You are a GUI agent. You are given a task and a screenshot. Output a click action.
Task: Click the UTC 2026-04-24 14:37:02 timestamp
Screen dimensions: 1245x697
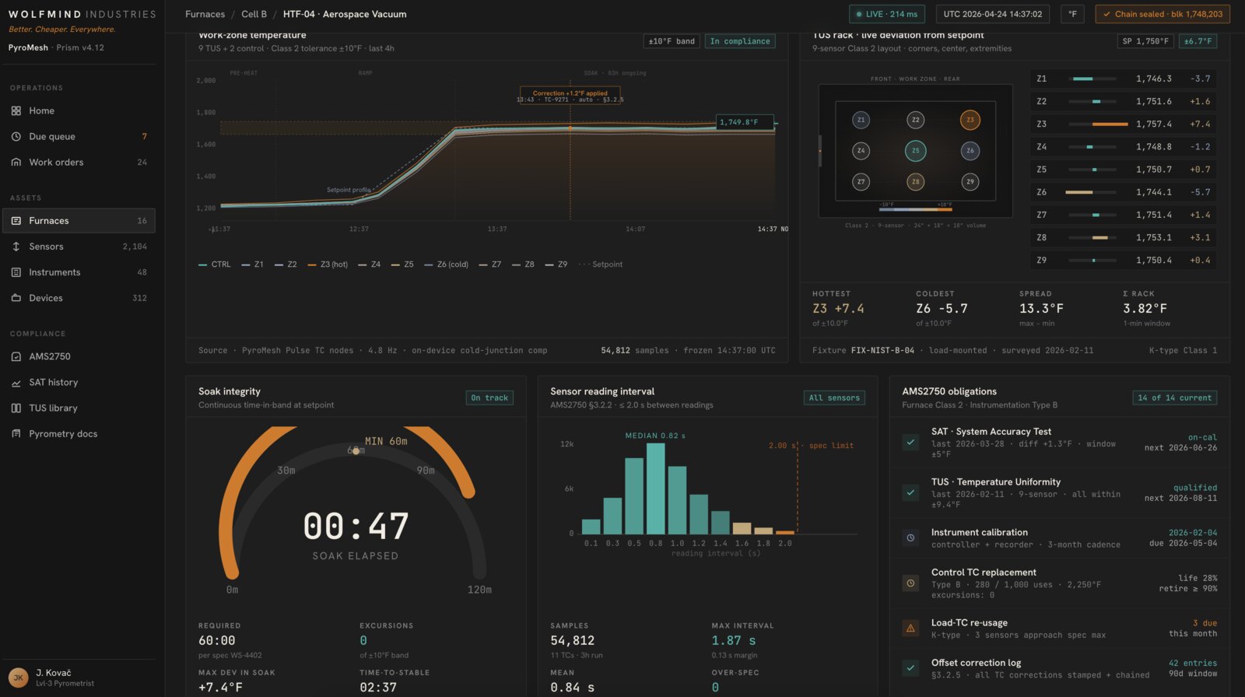993,14
